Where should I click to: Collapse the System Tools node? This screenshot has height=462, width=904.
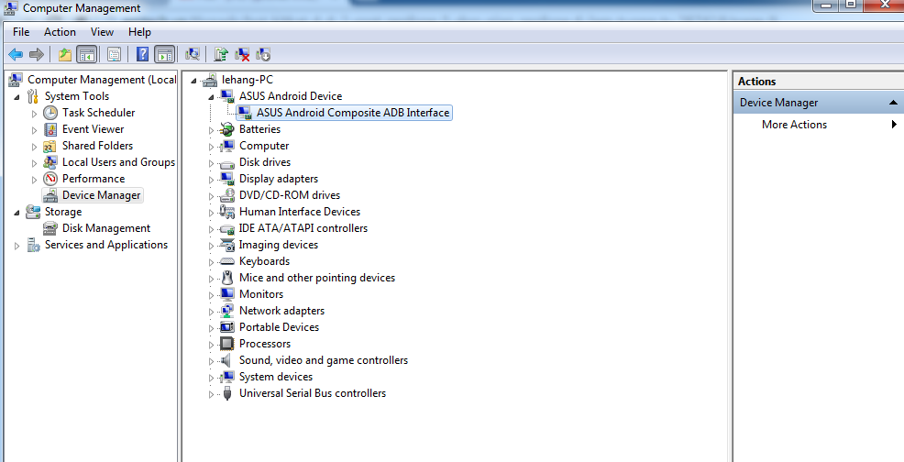coord(17,97)
